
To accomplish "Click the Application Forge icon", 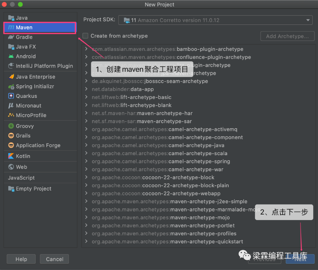I will pyautogui.click(x=11, y=145).
